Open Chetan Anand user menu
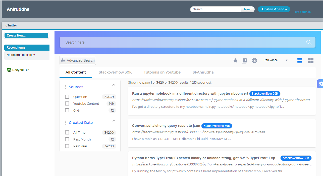 tap(274, 9)
